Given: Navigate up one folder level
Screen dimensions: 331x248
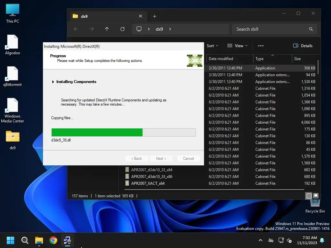Looking at the screenshot, I should pyautogui.click(x=107, y=29).
